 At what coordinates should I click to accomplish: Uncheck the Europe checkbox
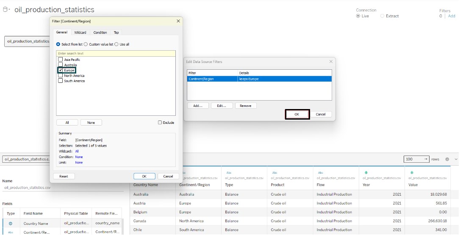tap(61, 70)
